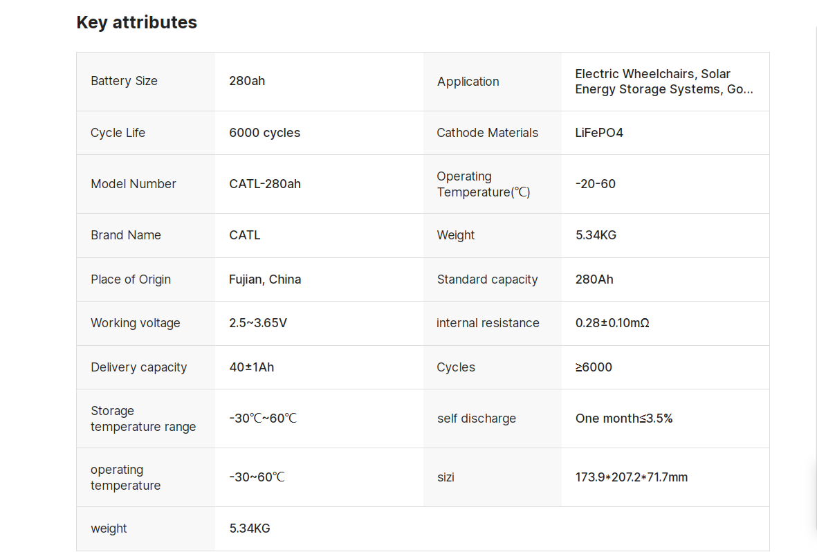Select the 'Working voltage' label
This screenshot has height=552, width=817.
(x=136, y=323)
